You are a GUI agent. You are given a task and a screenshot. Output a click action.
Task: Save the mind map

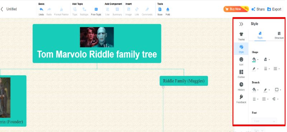[160, 11]
